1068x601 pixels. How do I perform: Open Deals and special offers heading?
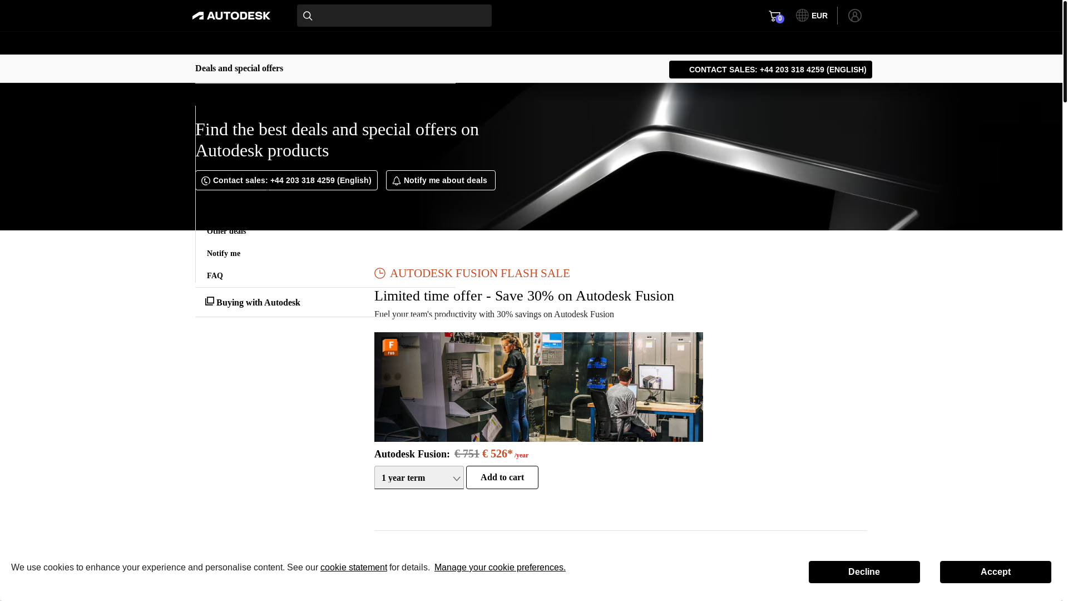tap(239, 68)
